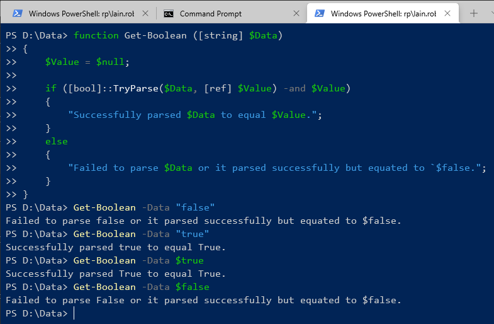This screenshot has width=494, height=324.
Task: Close the Command Prompt tab
Action: pos(296,13)
